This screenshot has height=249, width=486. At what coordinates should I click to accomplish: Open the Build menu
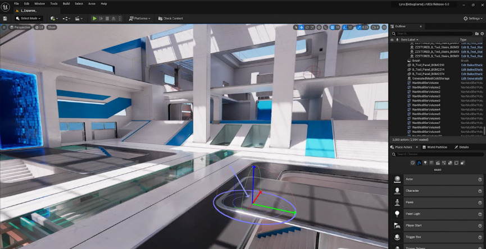[66, 4]
